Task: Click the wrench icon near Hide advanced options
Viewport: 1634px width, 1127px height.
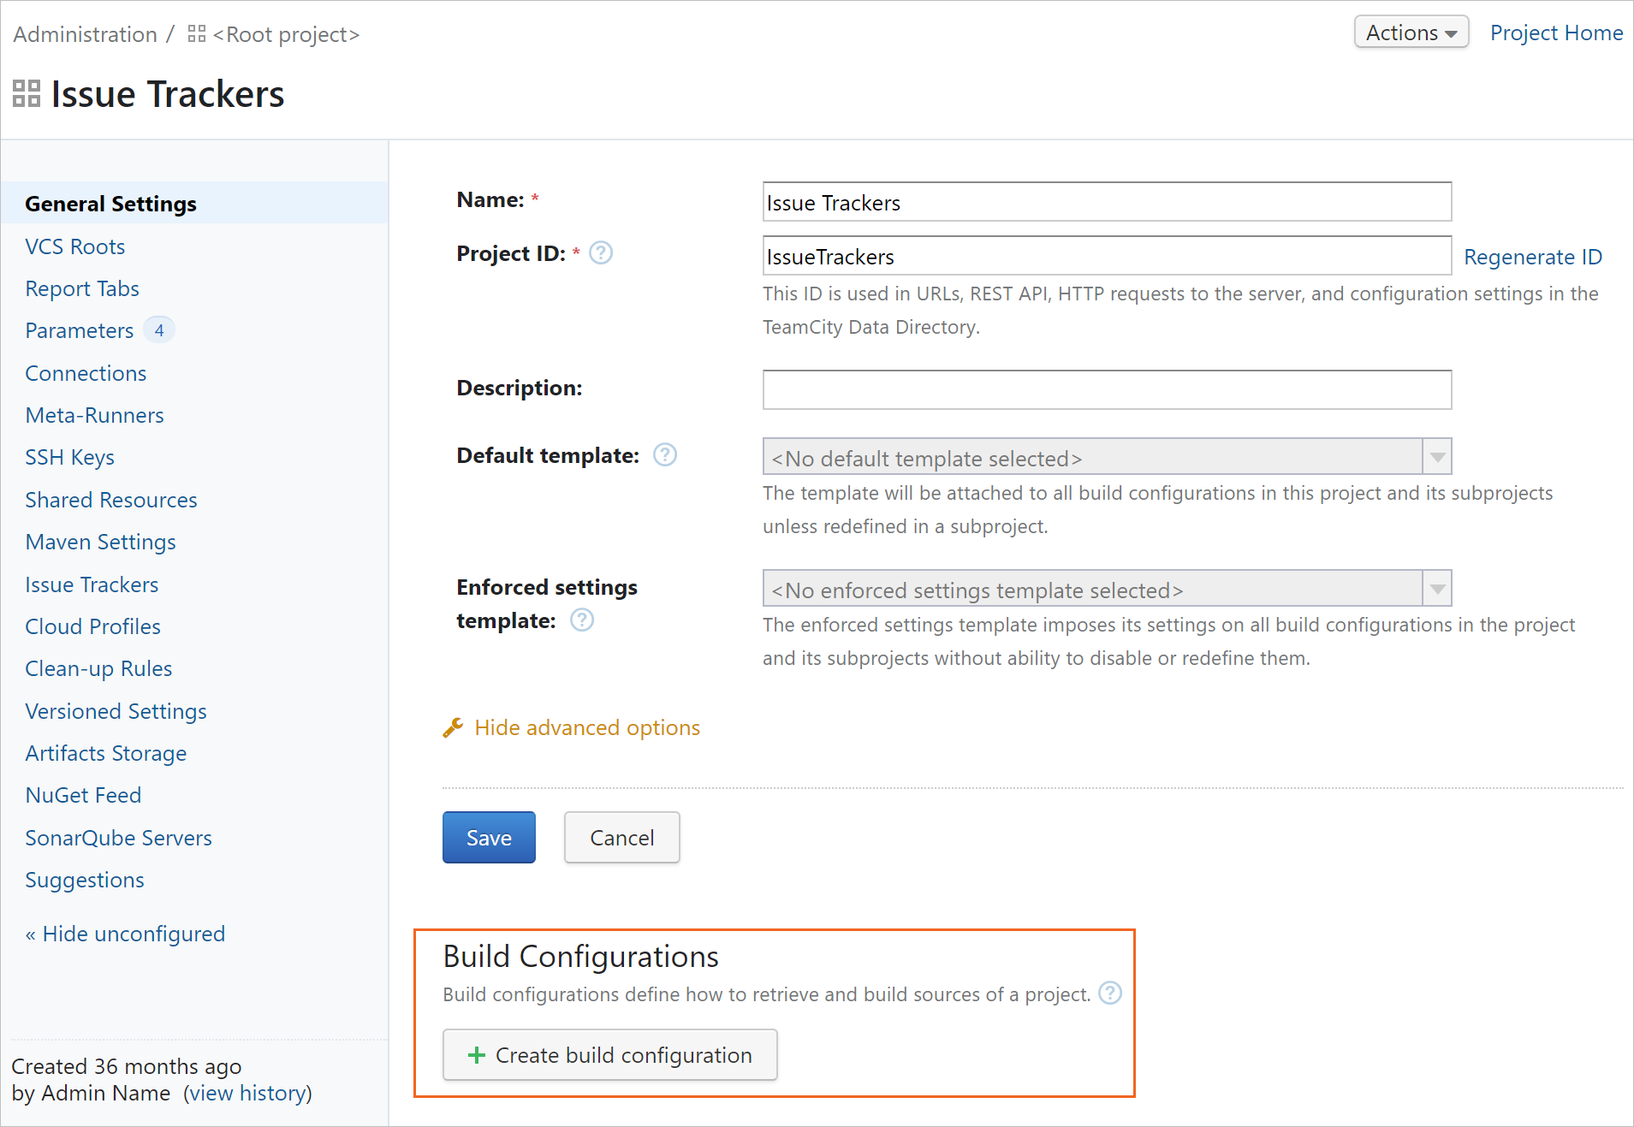Action: [452, 727]
